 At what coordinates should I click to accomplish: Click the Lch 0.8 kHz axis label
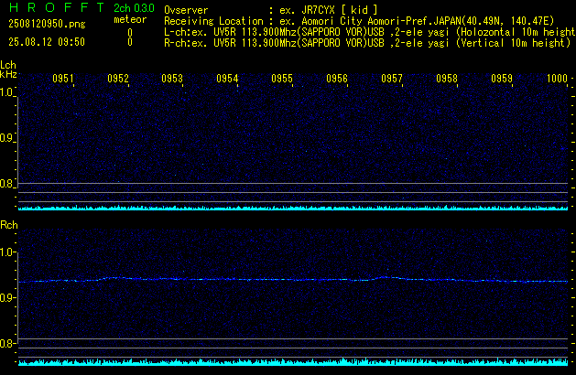(6, 184)
